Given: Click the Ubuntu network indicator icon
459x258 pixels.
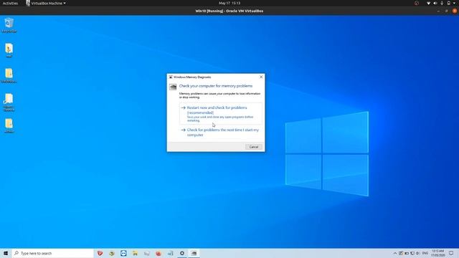Looking at the screenshot, I should click(429, 3).
